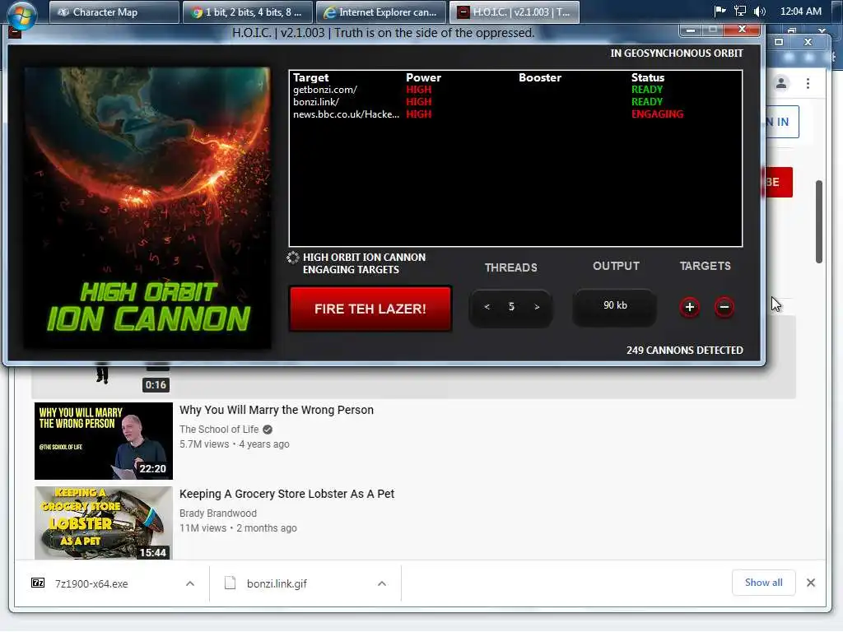
Task: Click the red SUBSCRIBE button in Chrome
Action: [x=779, y=182]
